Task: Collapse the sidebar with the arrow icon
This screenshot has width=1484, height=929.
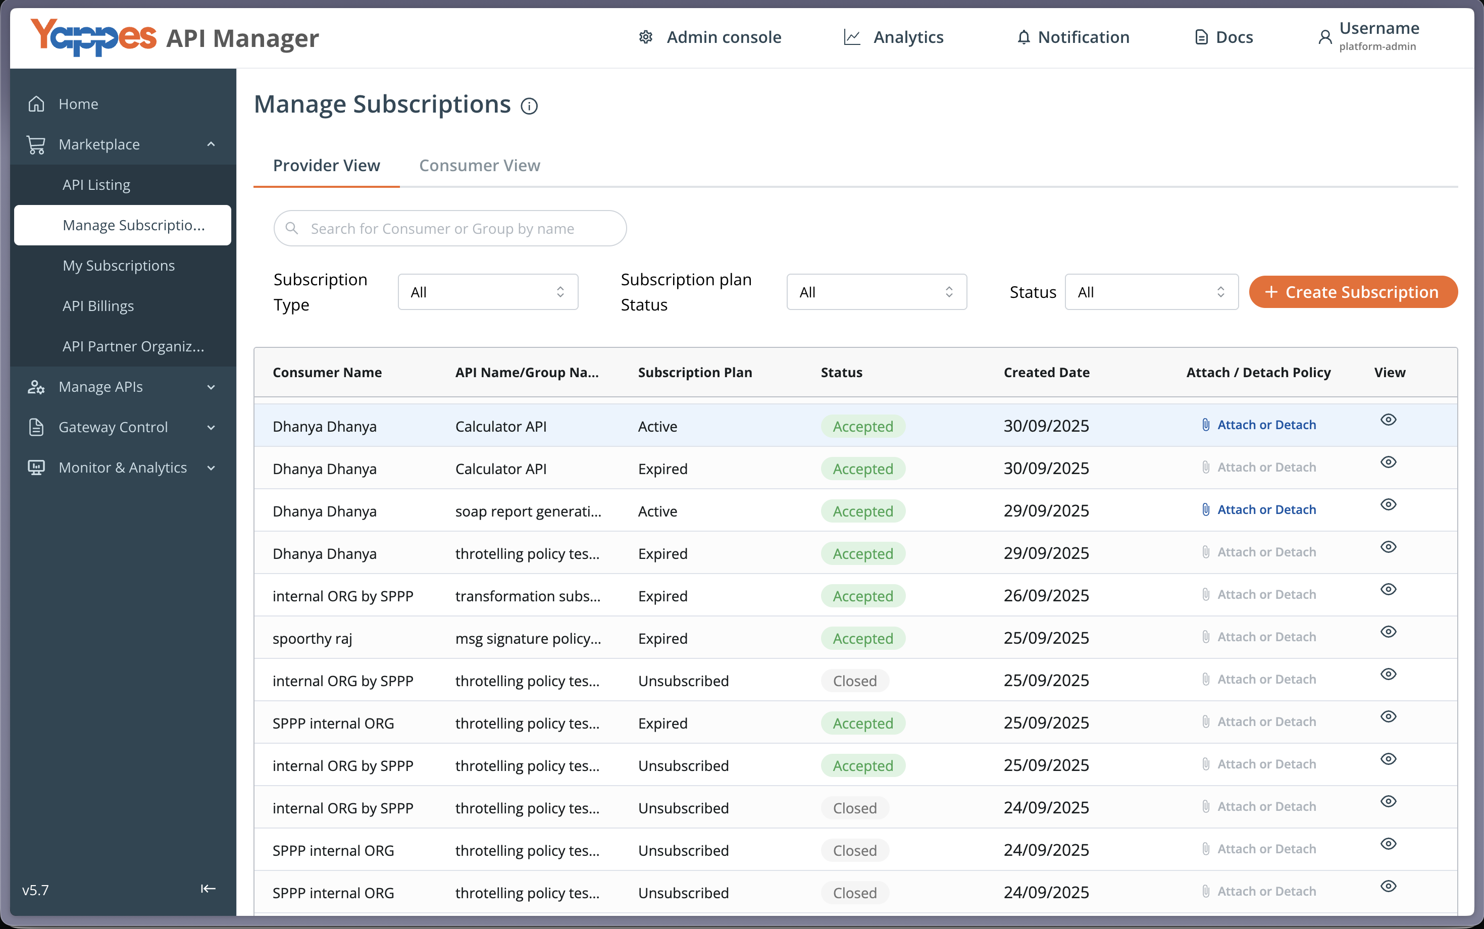Action: (209, 889)
